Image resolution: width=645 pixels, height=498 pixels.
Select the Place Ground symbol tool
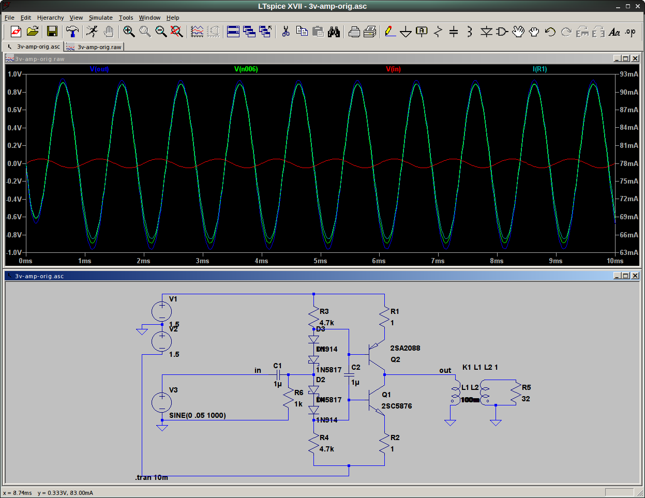pyautogui.click(x=406, y=32)
